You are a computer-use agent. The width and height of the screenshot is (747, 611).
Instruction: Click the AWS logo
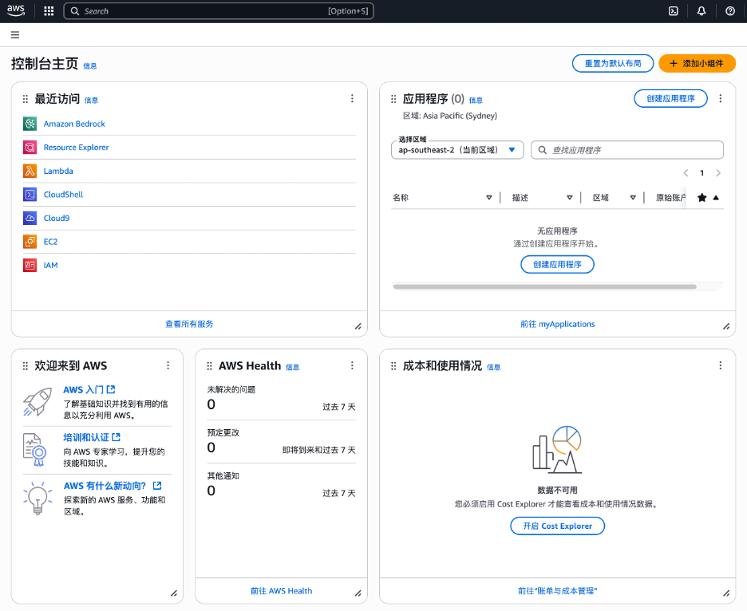coord(16,10)
